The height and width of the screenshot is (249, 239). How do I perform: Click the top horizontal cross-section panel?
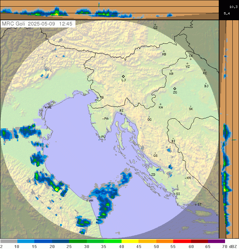coord(110,10)
